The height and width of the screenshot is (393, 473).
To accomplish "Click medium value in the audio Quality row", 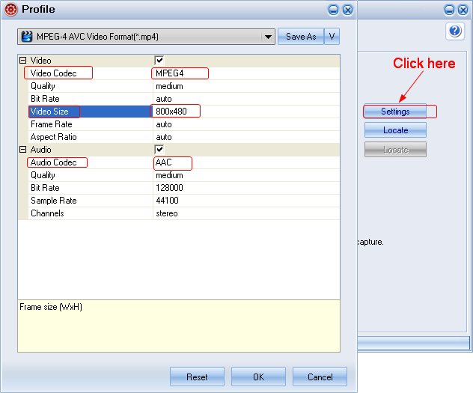I will tap(169, 175).
